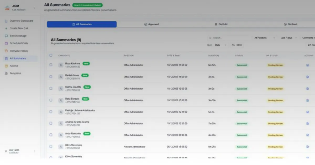Click the JKIM logo icon
The height and width of the screenshot is (165, 315).
click(x=7, y=8)
